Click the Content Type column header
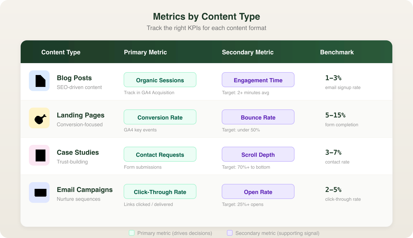The height and width of the screenshot is (238, 413). pos(61,52)
